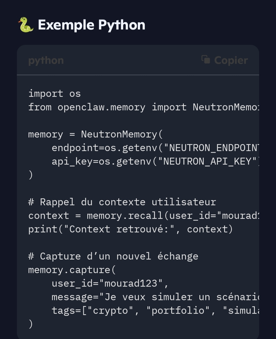Click the snake emoji beside the heading
The height and width of the screenshot is (339, 276).
pos(26,25)
